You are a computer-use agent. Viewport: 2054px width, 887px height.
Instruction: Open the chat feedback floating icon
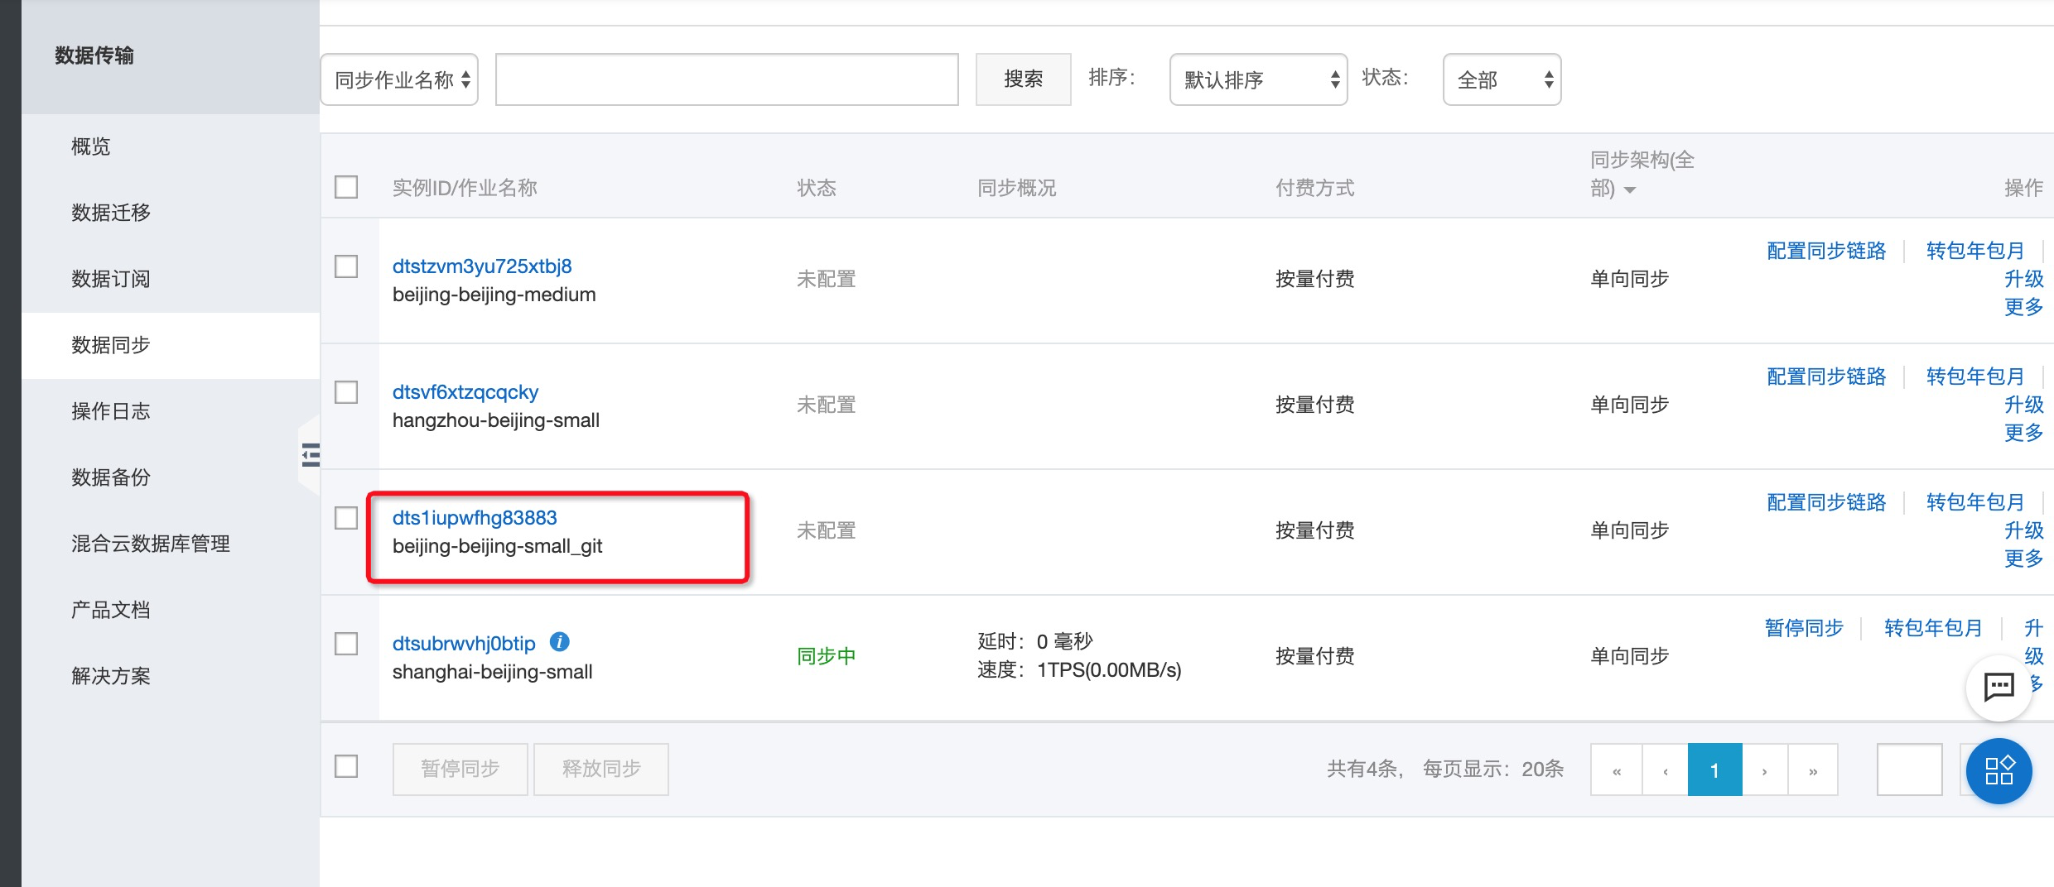tap(1999, 686)
